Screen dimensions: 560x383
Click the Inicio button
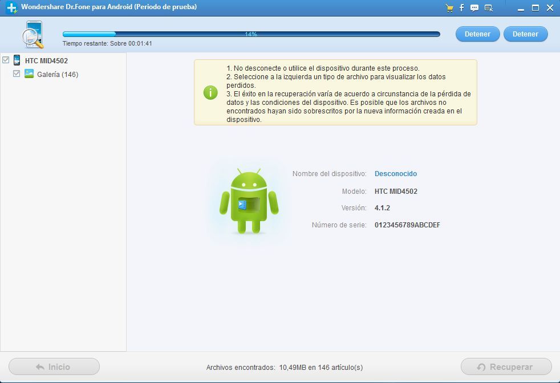tap(54, 366)
